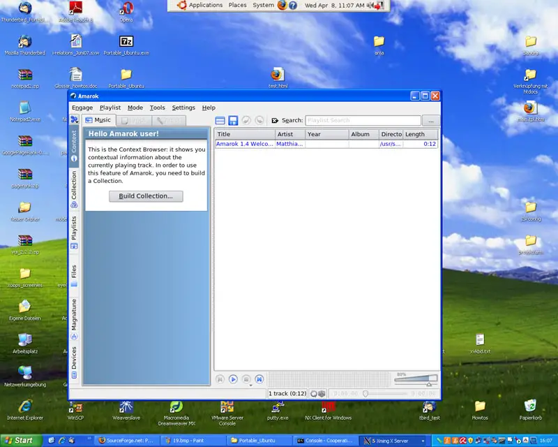This screenshot has height=447, width=558.
Task: Click the Firefox launcher in the GNOME panel
Action: (282, 5)
